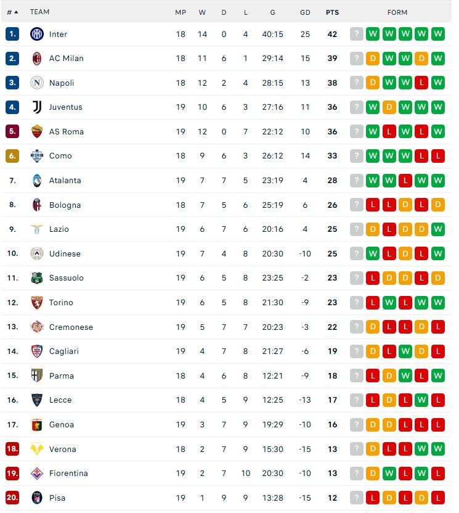Click the question mark badge next to Pisa's form
This screenshot has width=459, height=513.
[x=356, y=498]
